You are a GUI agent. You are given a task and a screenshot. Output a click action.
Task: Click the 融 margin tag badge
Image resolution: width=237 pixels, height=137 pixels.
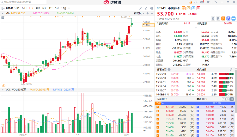[184, 8]
